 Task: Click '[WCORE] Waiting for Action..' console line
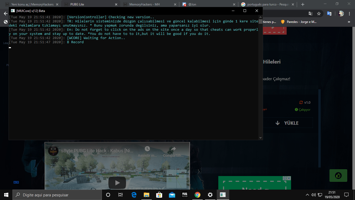pyautogui.click(x=96, y=38)
